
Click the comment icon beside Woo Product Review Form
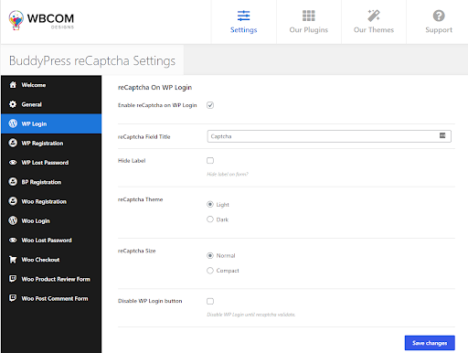pos(13,279)
